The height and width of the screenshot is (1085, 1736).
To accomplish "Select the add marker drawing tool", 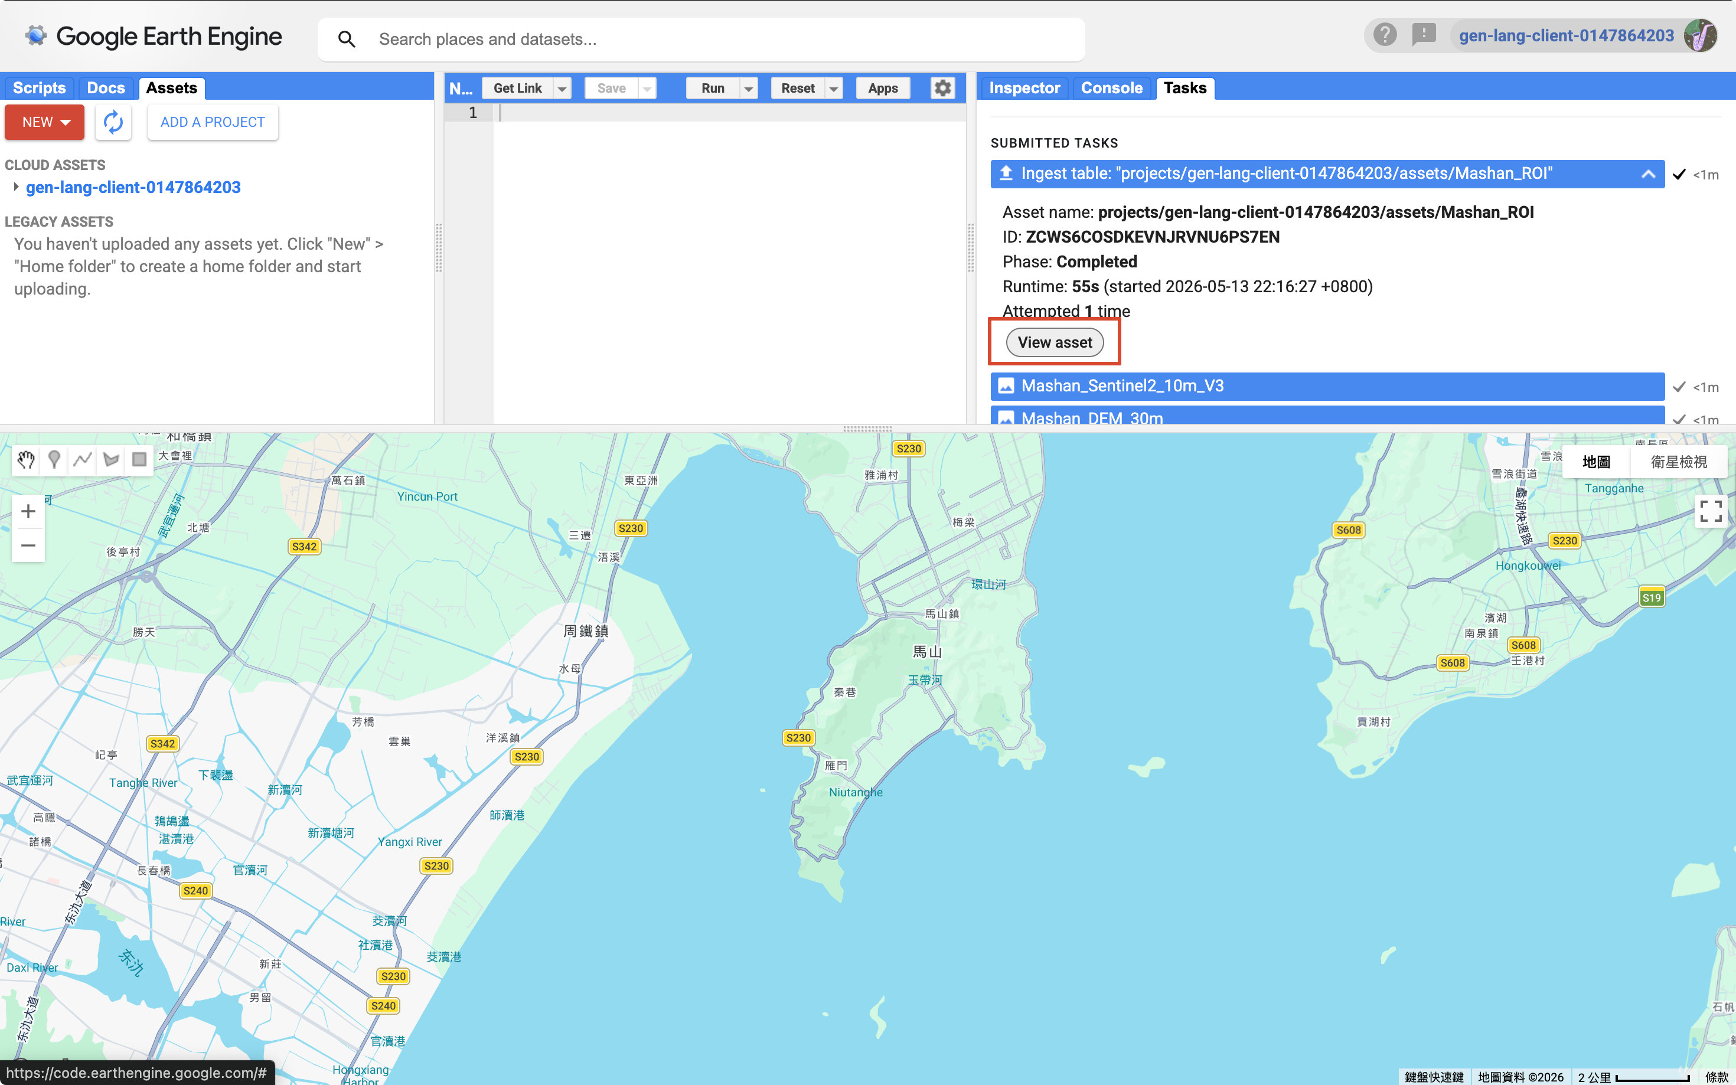I will pos(54,459).
